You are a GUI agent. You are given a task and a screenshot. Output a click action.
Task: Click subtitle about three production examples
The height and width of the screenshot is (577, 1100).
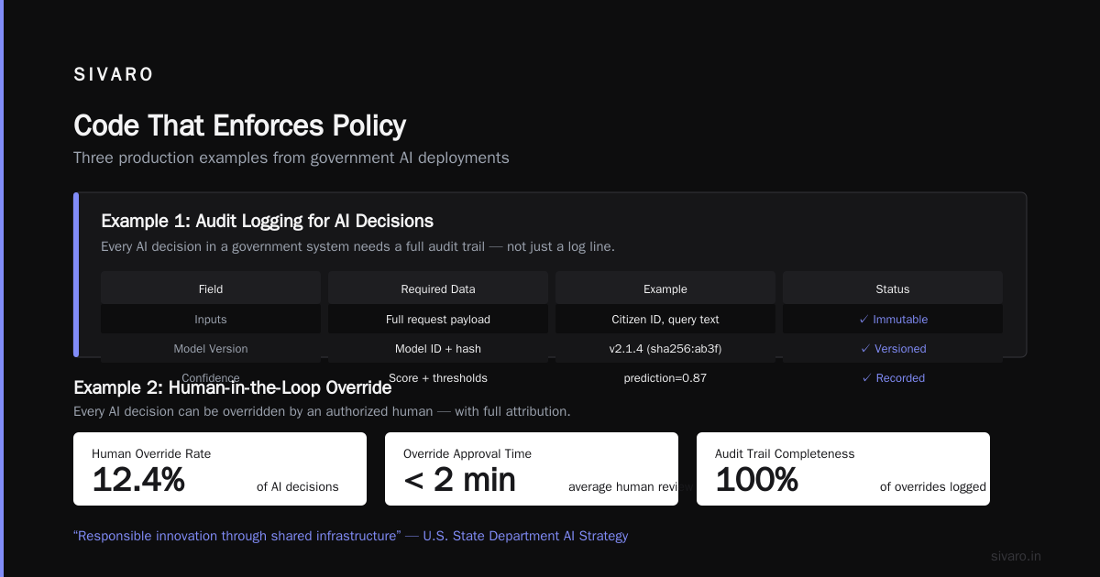pyautogui.click(x=291, y=158)
